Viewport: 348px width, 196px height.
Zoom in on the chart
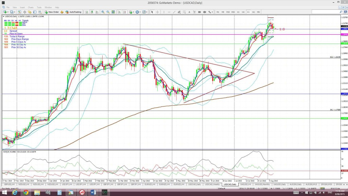[103, 12]
